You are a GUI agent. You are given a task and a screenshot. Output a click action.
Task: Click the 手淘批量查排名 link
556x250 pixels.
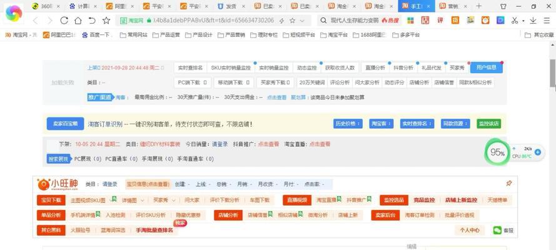(154, 230)
